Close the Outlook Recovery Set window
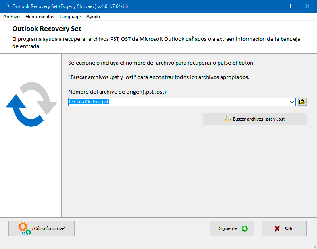 [308, 6]
